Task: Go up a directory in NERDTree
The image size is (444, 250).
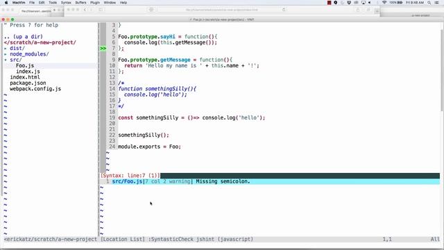Action: (x=23, y=37)
